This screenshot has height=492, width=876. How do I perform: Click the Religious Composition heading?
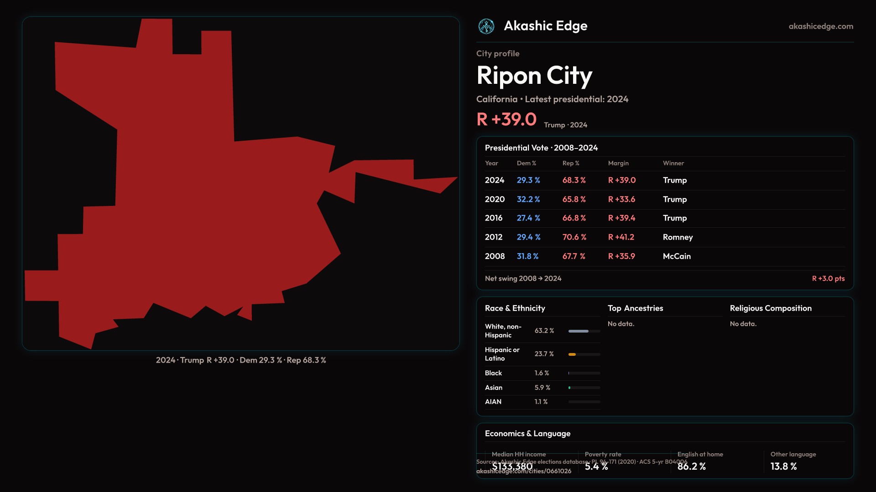tap(770, 308)
